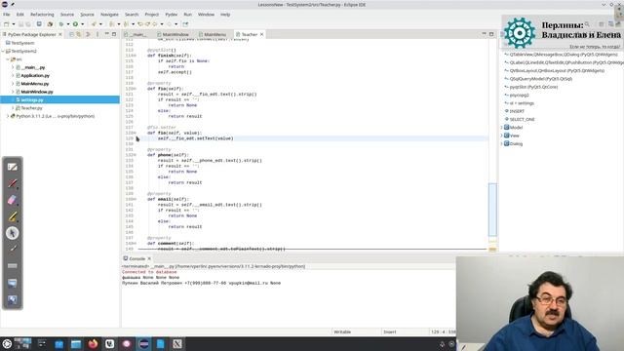This screenshot has height=351, width=624.
Task: Click the green Run toolbar button
Action: coord(75,24)
